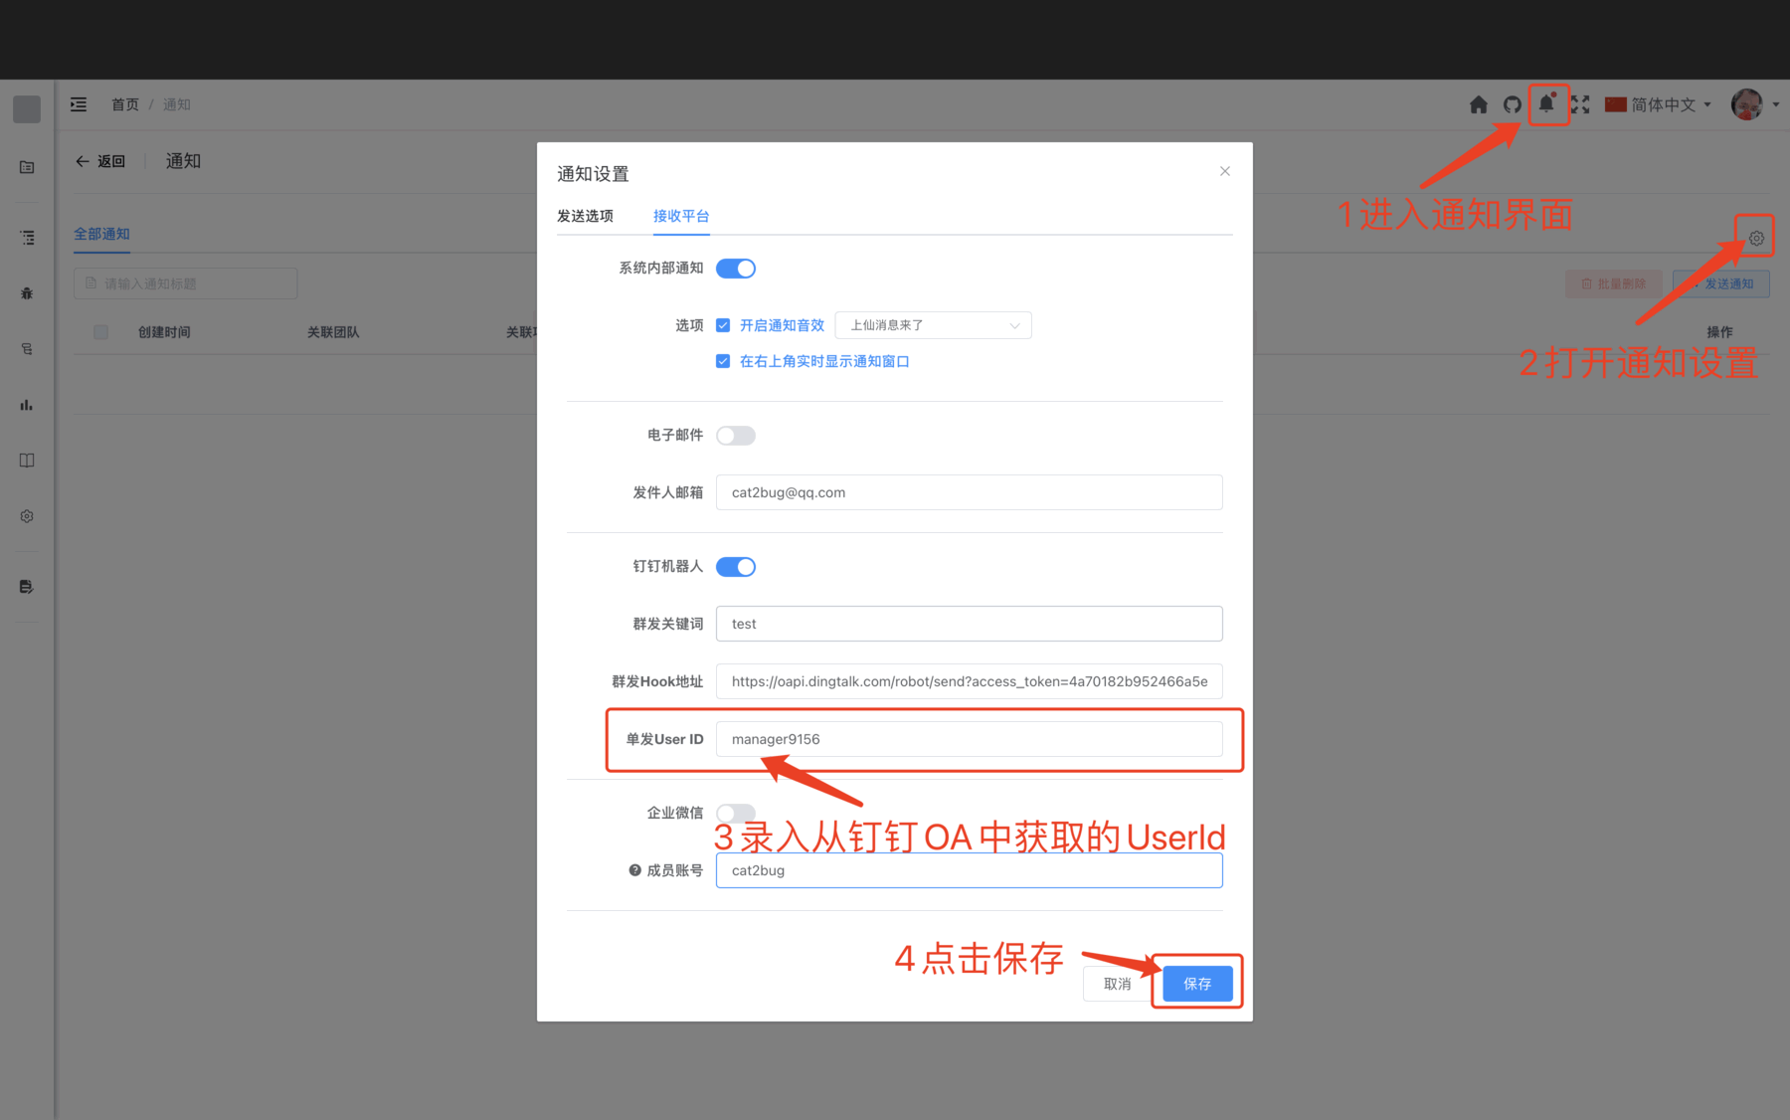This screenshot has width=1790, height=1120.
Task: Click the sidebar book icon
Action: pos(27,461)
